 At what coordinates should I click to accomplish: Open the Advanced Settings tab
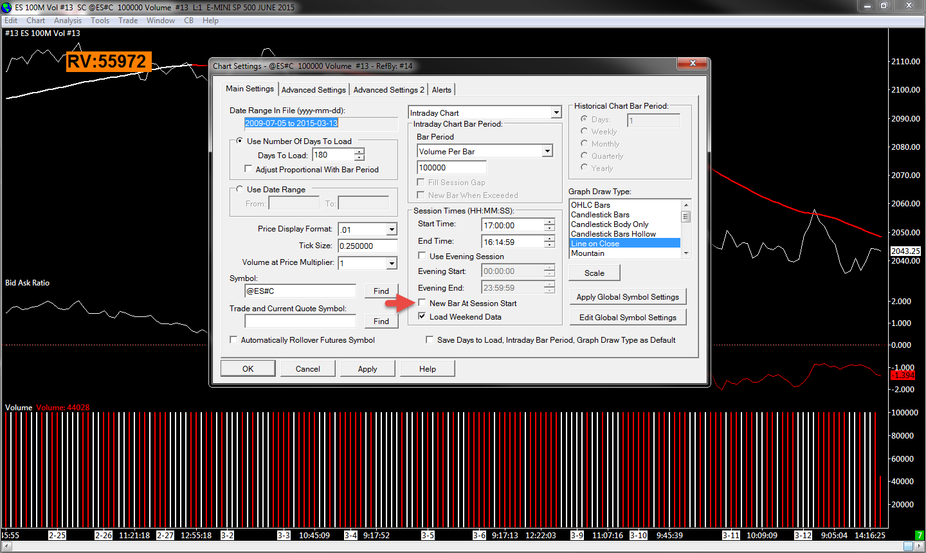pyautogui.click(x=313, y=90)
